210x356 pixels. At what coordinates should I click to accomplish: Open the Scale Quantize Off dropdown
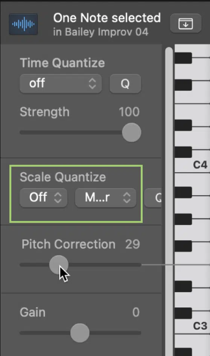(x=44, y=197)
